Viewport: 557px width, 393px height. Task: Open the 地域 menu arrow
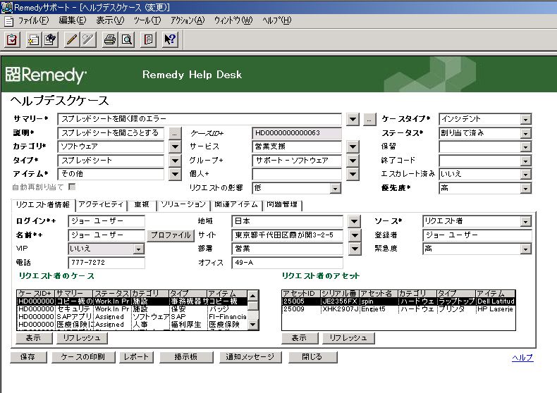[x=354, y=222]
